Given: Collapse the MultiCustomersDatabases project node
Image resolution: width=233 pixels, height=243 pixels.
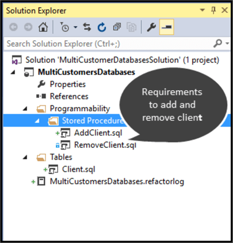Looking at the screenshot, I should tap(13, 73).
